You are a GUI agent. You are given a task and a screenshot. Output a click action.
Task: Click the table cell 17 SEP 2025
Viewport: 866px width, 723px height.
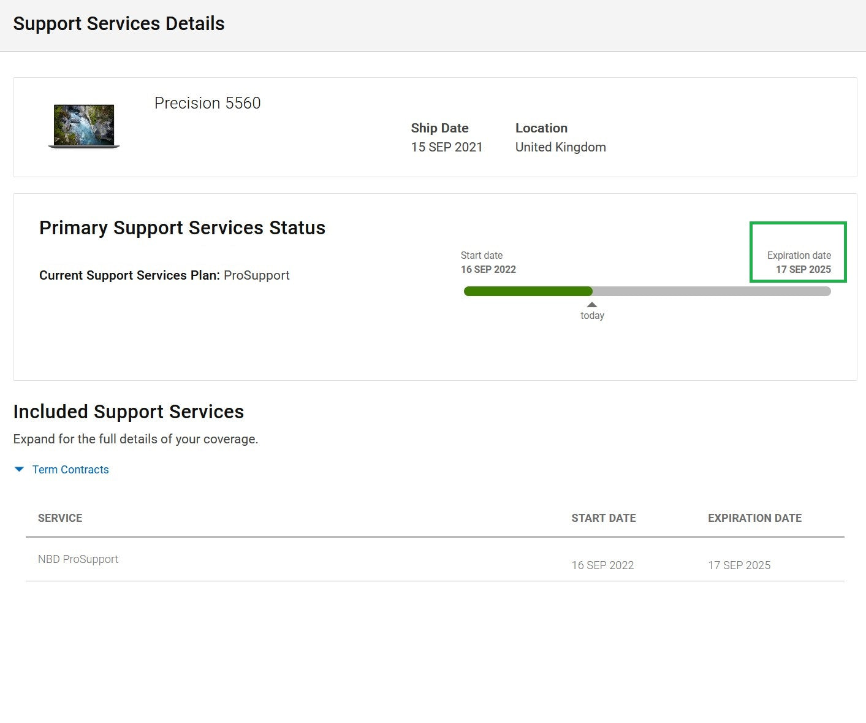point(739,565)
